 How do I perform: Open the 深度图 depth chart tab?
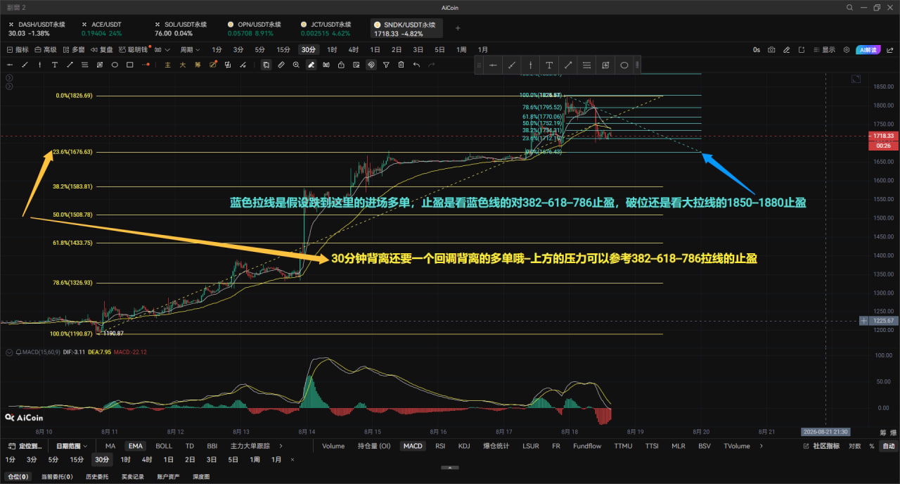201,476
